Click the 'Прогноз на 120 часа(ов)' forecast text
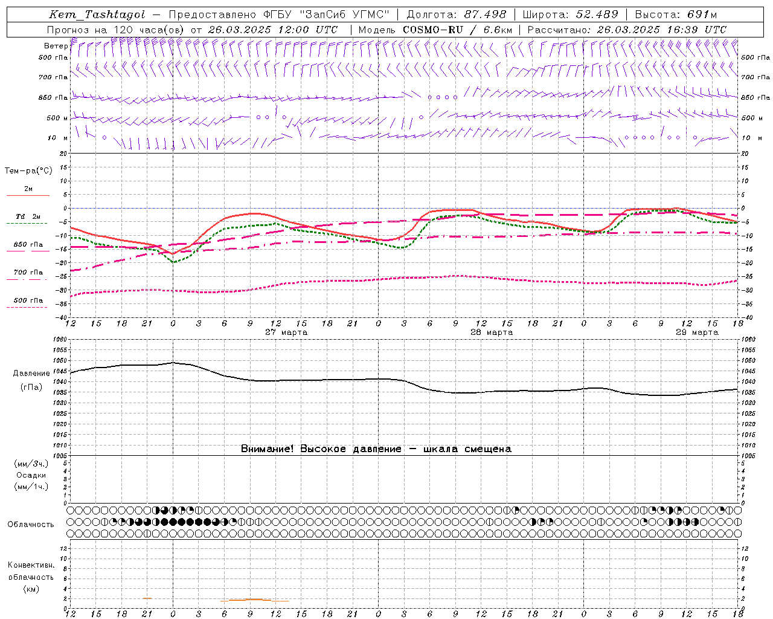Viewport: 773px width, 619px height. pyautogui.click(x=117, y=30)
